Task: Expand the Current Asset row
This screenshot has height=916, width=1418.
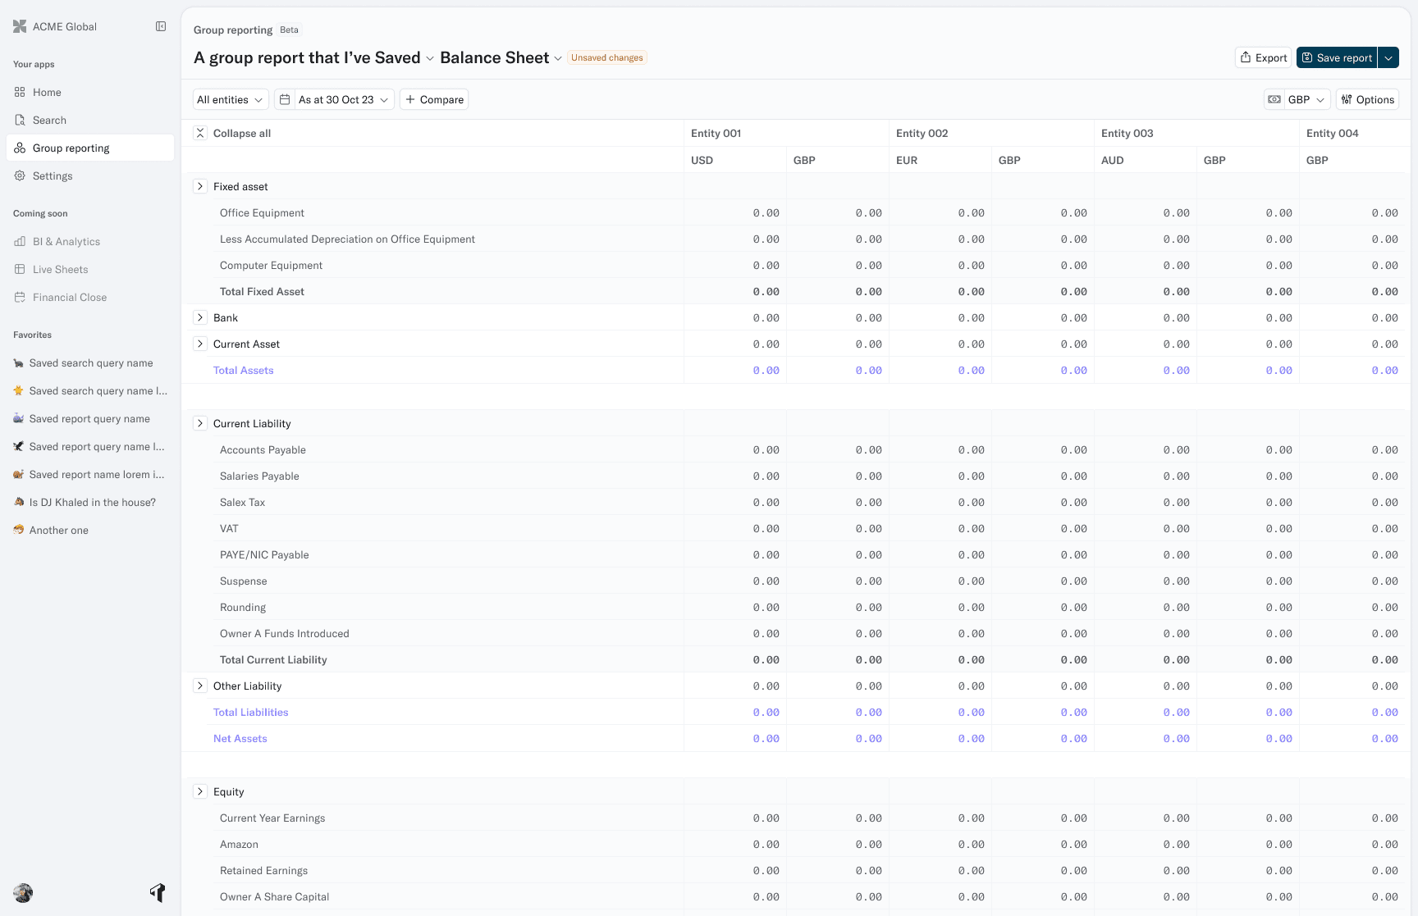Action: [x=200, y=344]
